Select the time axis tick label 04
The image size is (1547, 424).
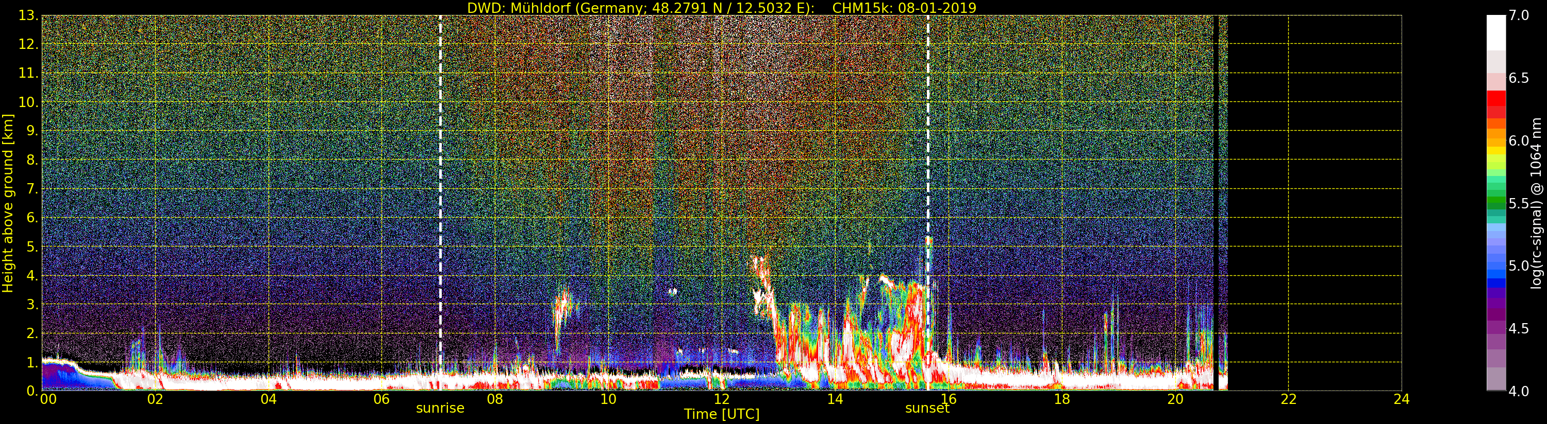pyautogui.click(x=269, y=399)
